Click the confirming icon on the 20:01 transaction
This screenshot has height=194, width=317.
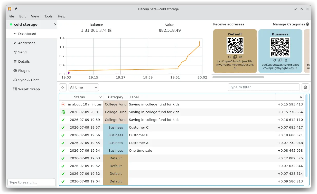tap(63, 112)
